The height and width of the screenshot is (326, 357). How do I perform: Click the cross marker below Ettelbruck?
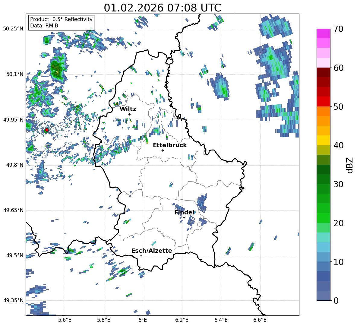coord(163,150)
